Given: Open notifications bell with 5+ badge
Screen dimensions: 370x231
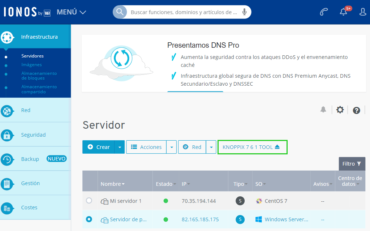Looking at the screenshot, I should (x=345, y=11).
